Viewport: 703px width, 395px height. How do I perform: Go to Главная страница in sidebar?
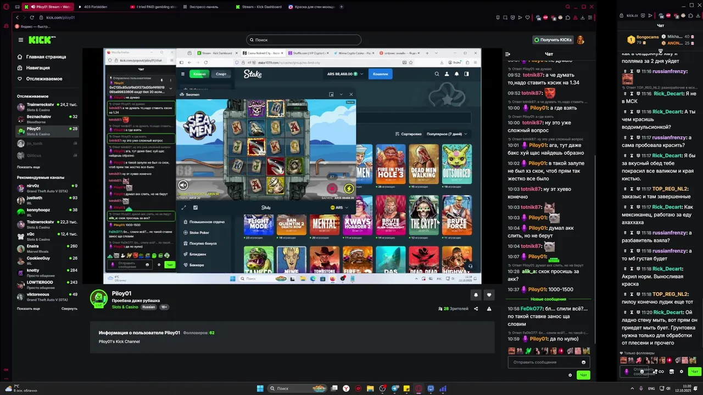[x=42, y=57]
